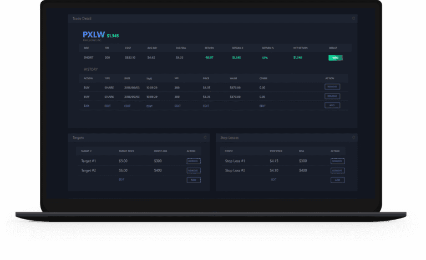Click the Target #1 row label
The image size is (426, 260).
[89, 161]
